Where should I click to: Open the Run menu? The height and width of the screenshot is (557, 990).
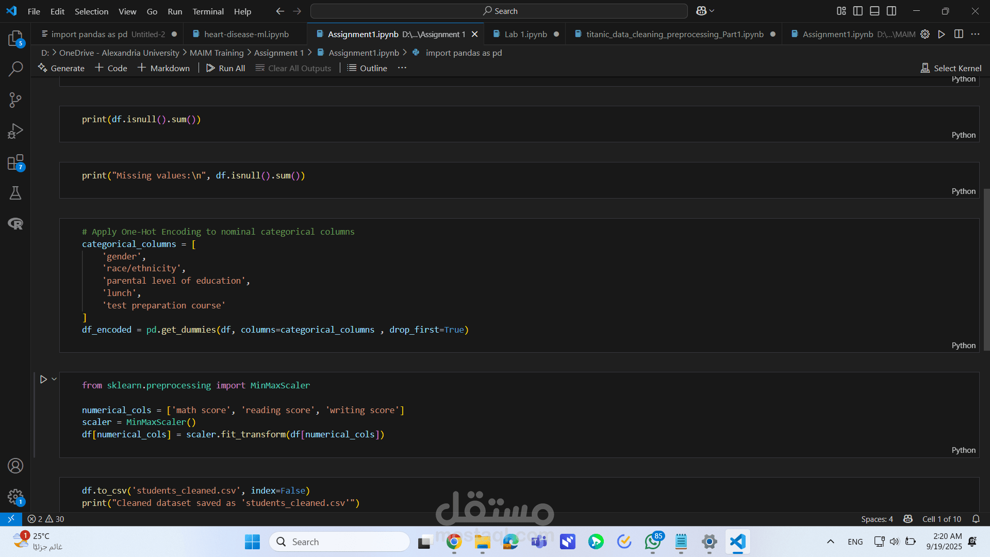pyautogui.click(x=175, y=11)
